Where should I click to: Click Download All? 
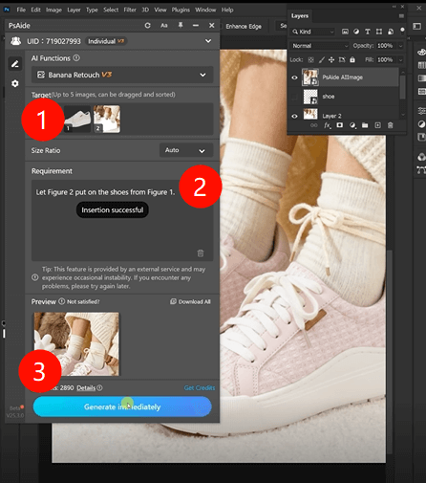coord(190,301)
